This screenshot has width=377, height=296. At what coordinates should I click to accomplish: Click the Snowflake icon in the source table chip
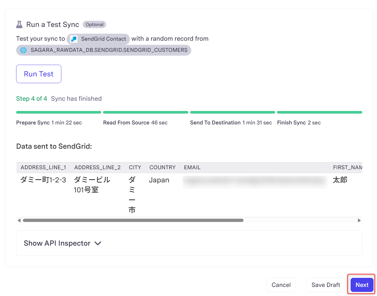[23, 50]
